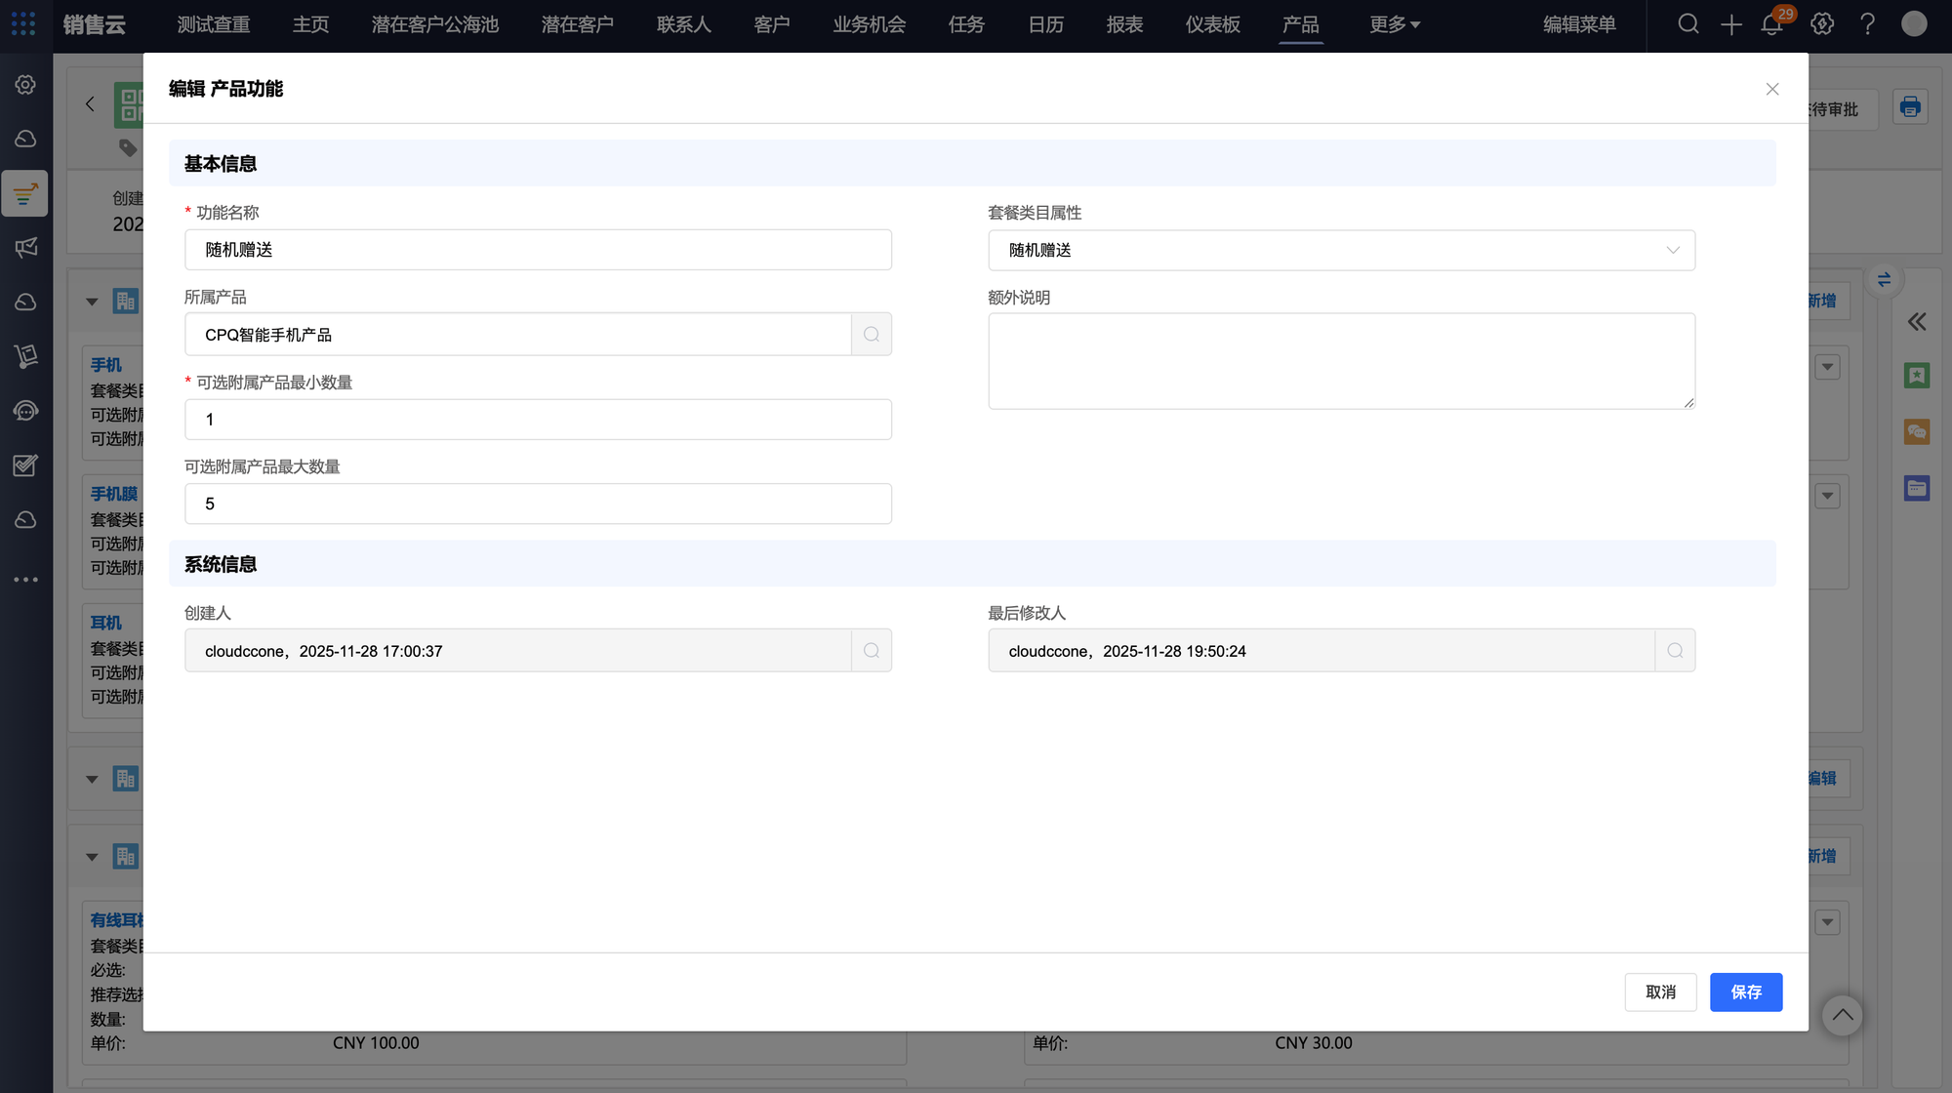The height and width of the screenshot is (1093, 1952).
Task: Click the 功能名称 input field
Action: [538, 250]
